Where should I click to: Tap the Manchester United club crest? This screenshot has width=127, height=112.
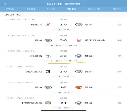click(x=79, y=87)
